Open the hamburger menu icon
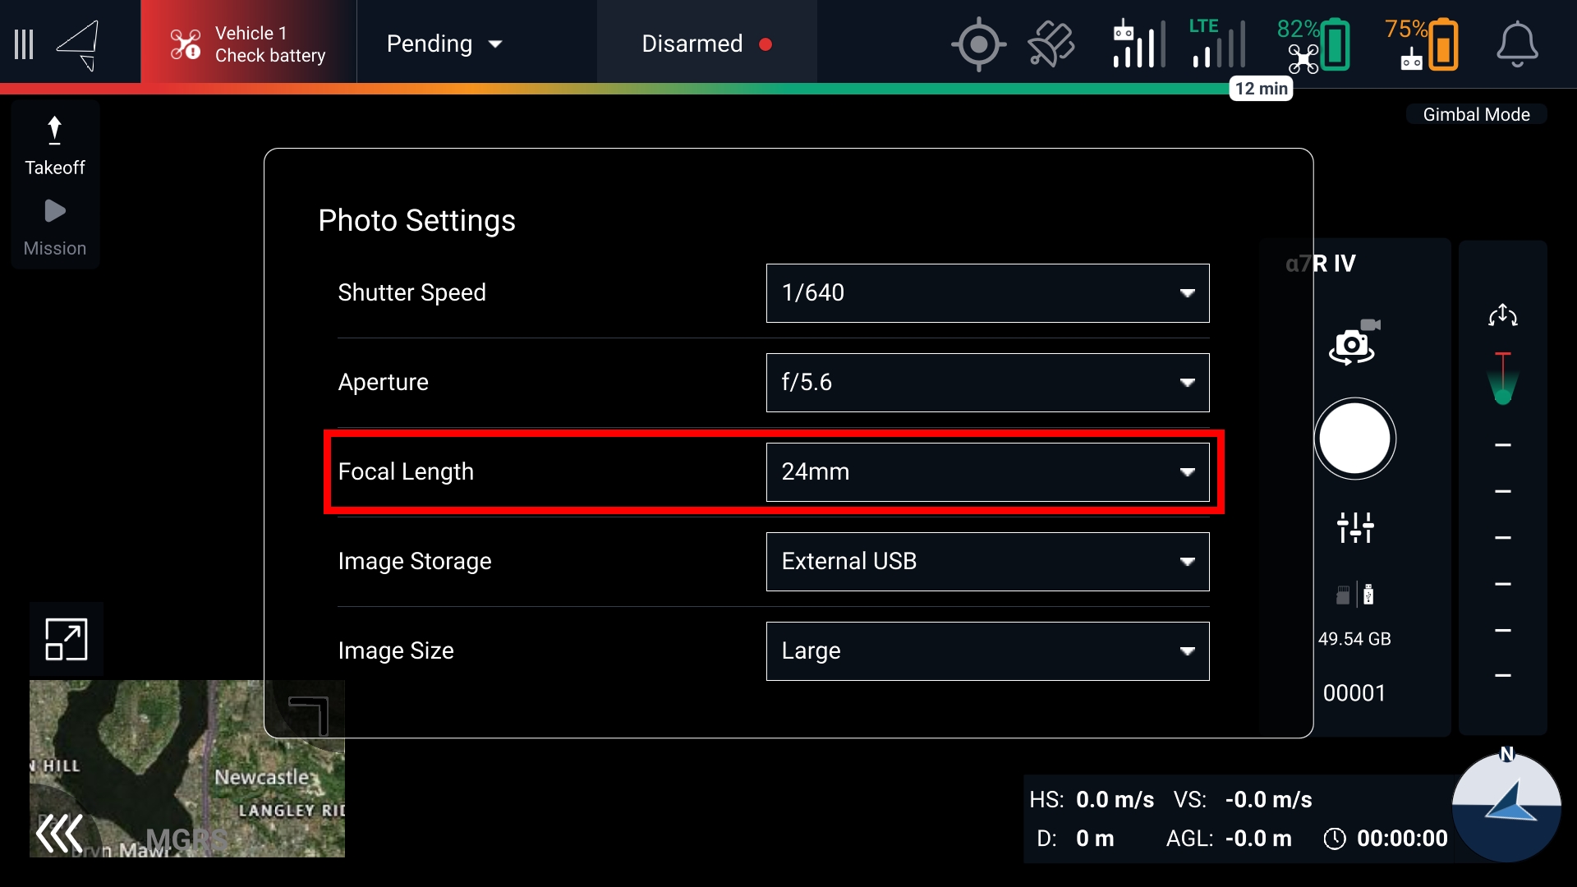Image resolution: width=1577 pixels, height=887 pixels. pyautogui.click(x=24, y=44)
